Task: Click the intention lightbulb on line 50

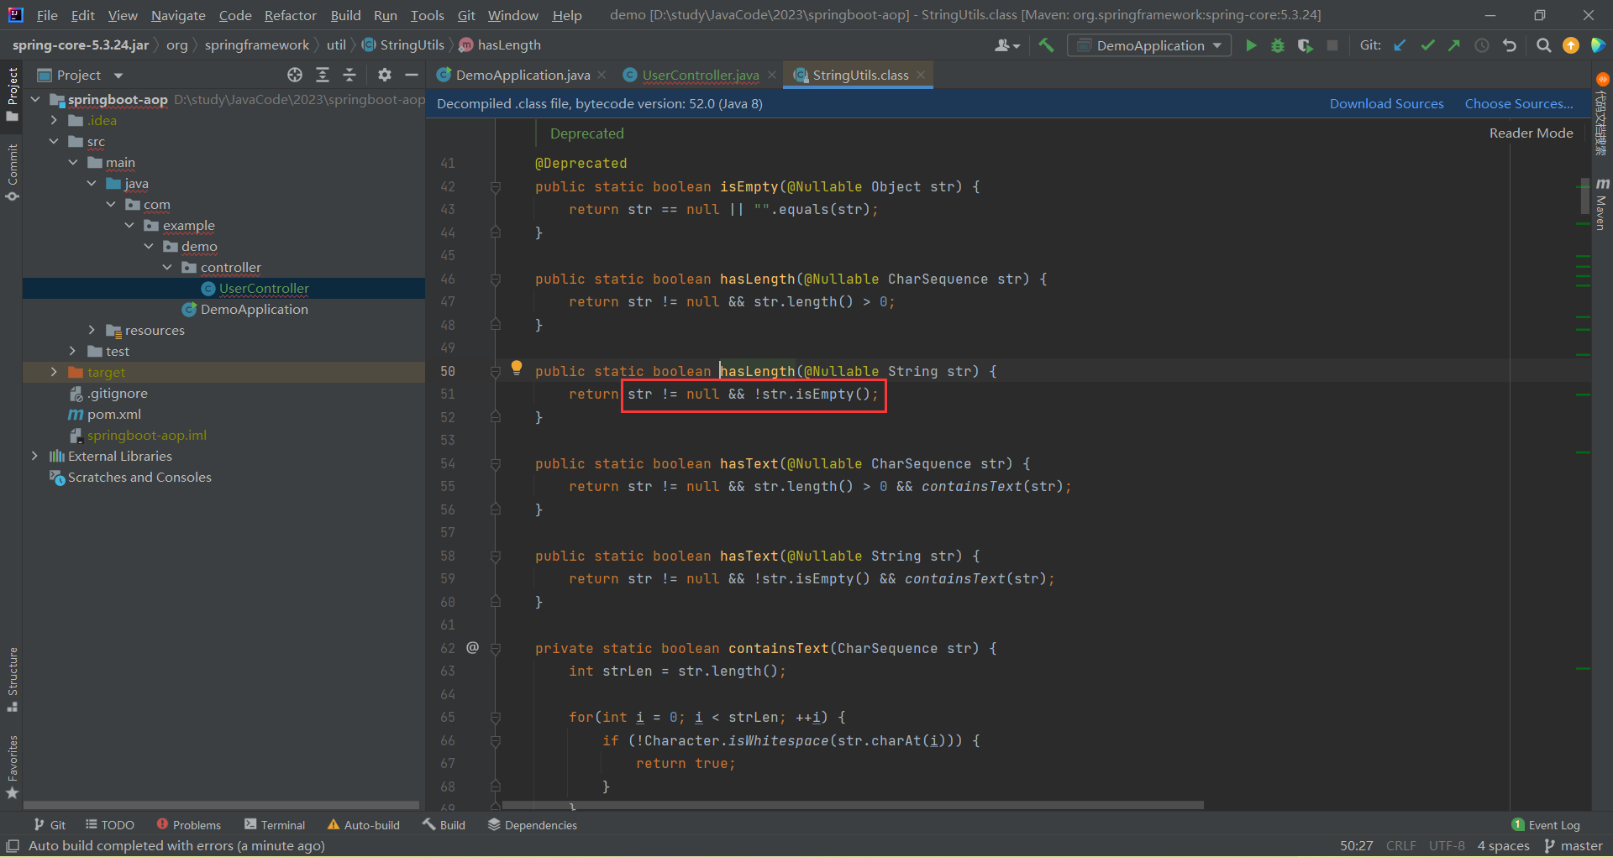Action: (x=517, y=367)
